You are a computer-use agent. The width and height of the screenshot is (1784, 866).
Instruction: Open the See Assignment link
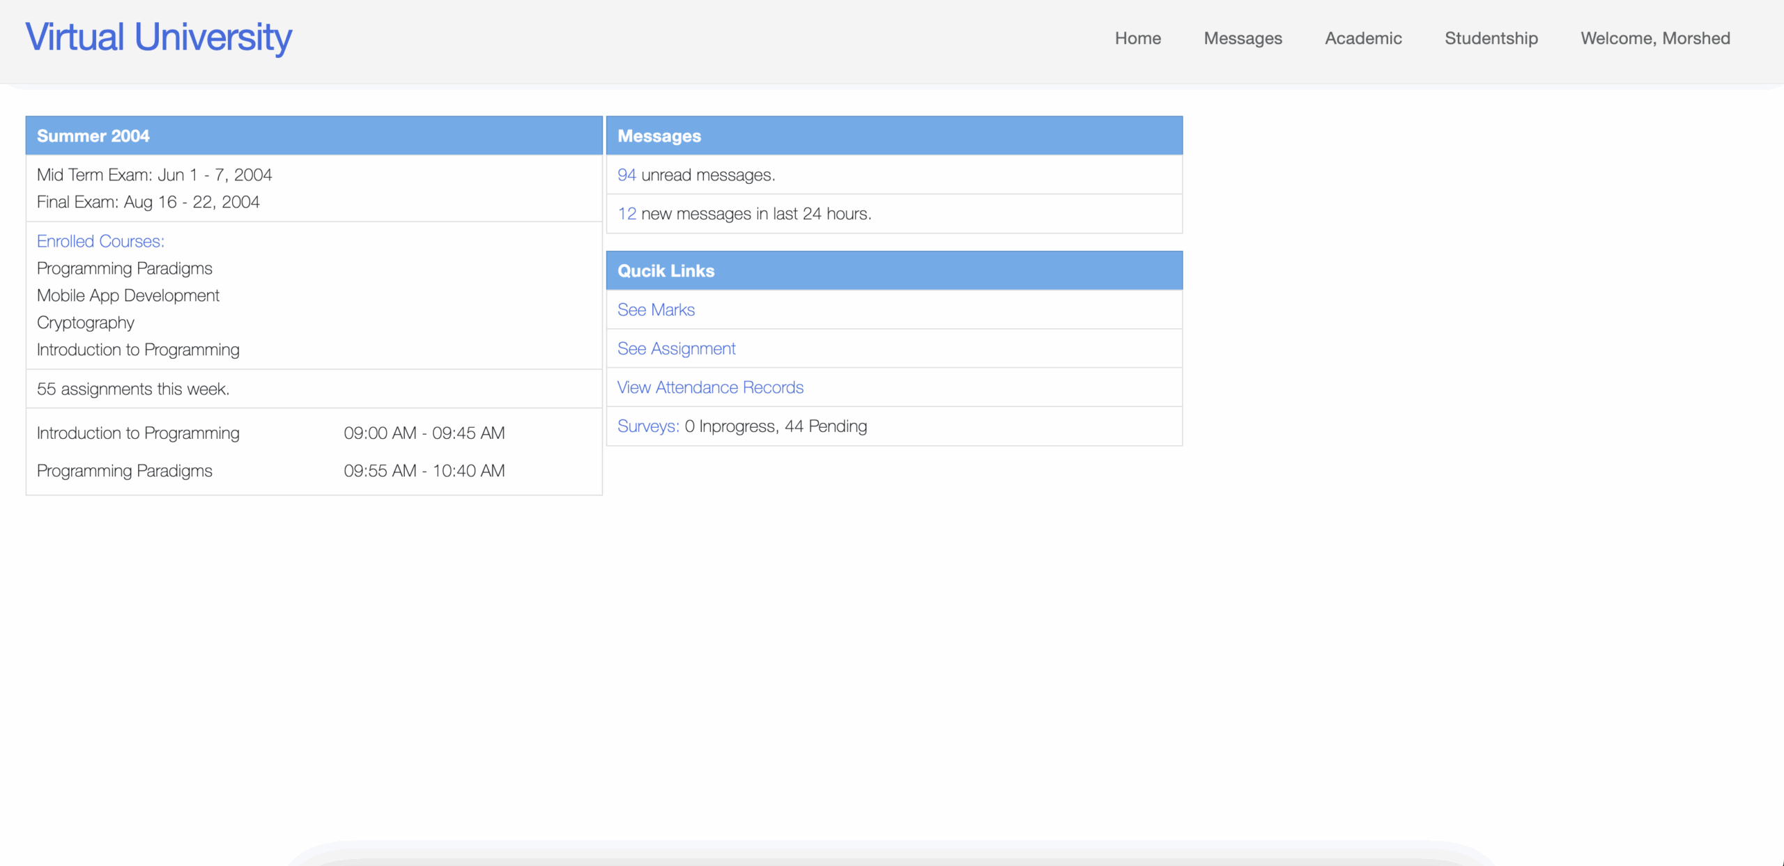(676, 348)
